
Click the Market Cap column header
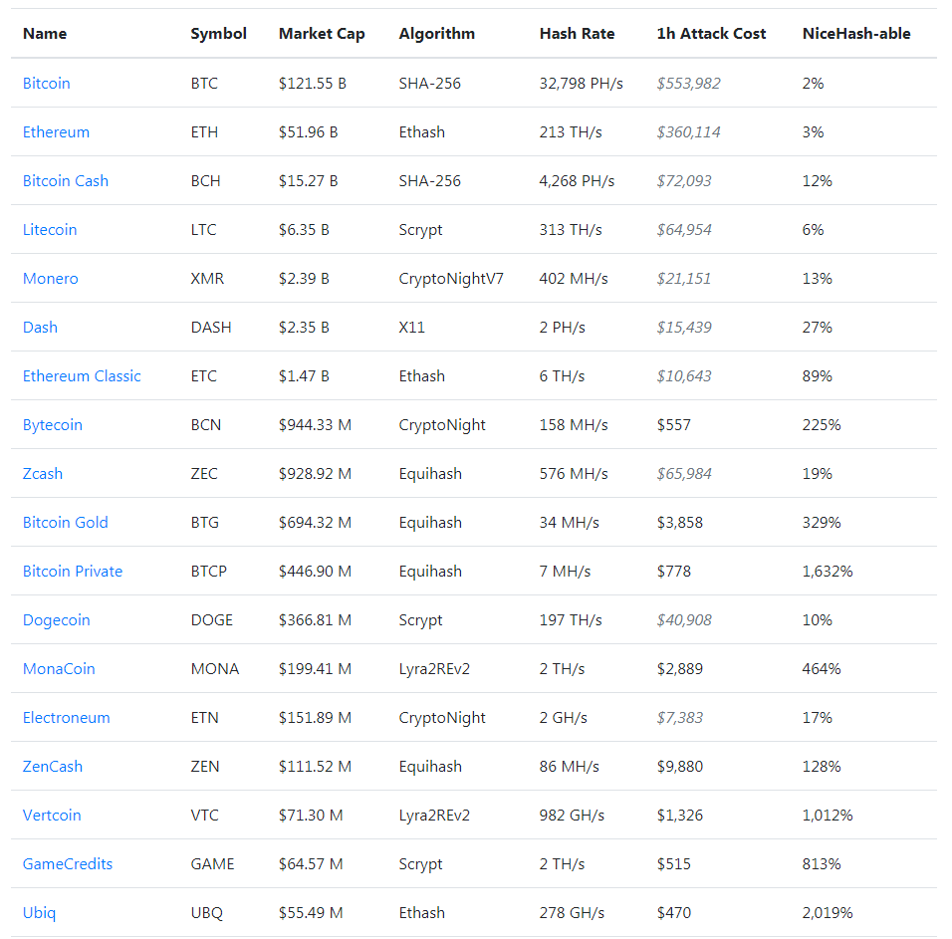pyautogui.click(x=322, y=34)
